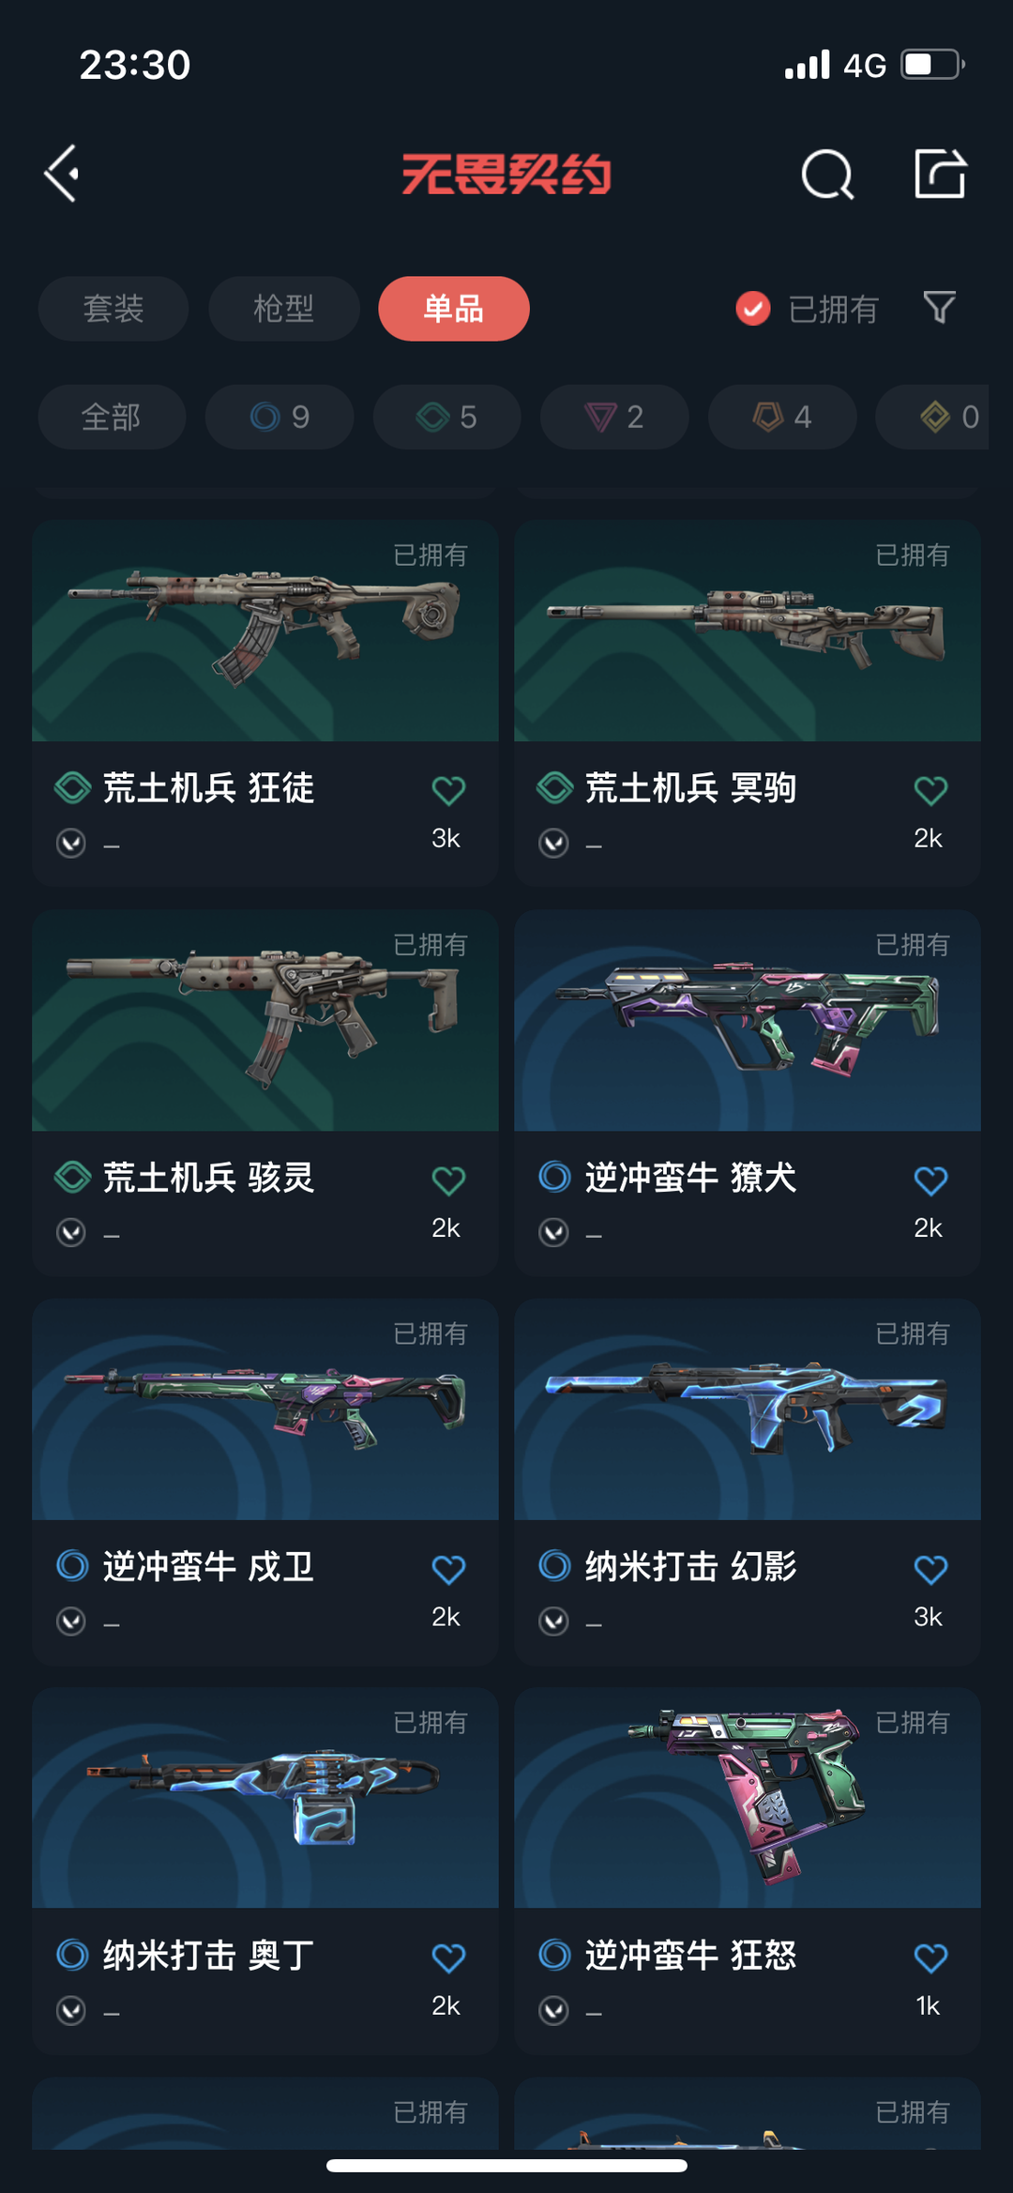Switch to the 枪型 tab
Viewport: 1013px width, 2193px height.
[x=283, y=309]
